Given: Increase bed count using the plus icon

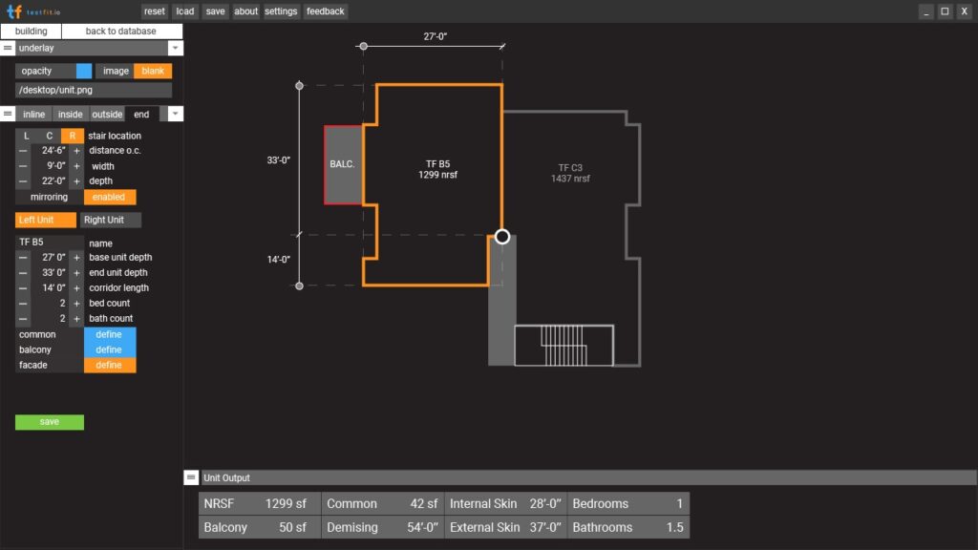Looking at the screenshot, I should pos(74,303).
